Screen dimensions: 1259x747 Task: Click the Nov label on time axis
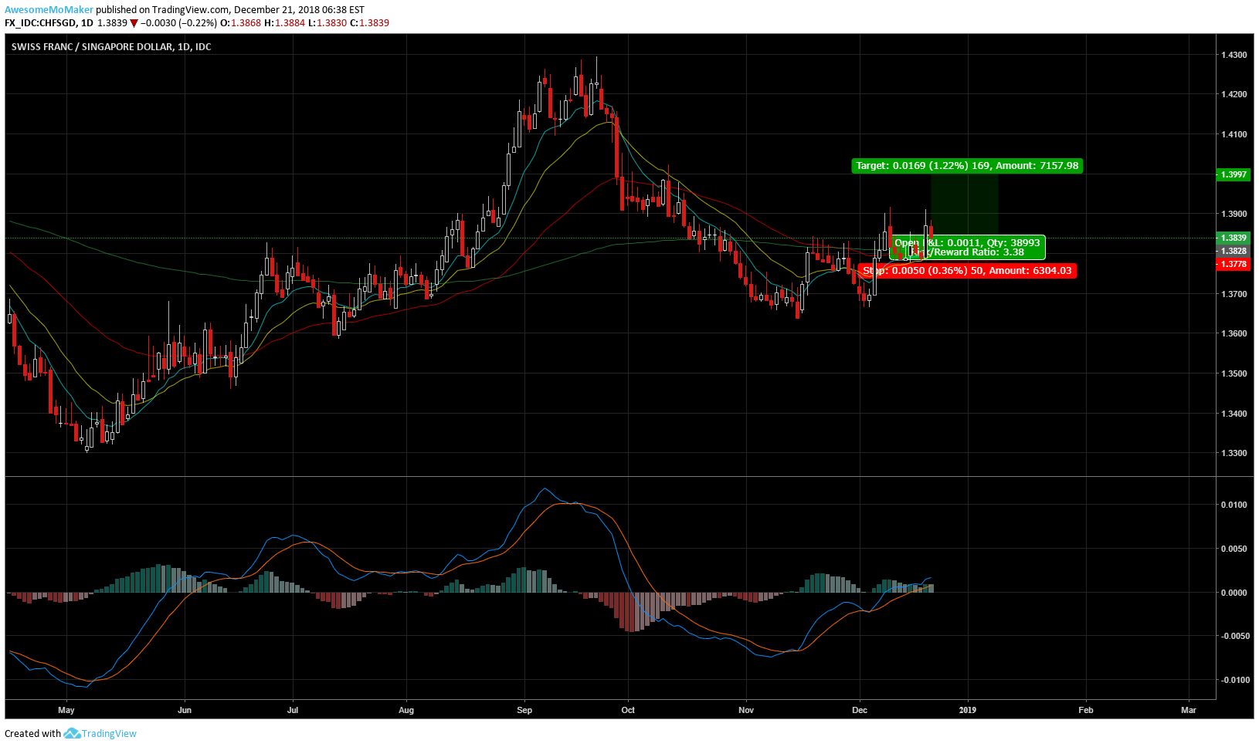click(746, 710)
